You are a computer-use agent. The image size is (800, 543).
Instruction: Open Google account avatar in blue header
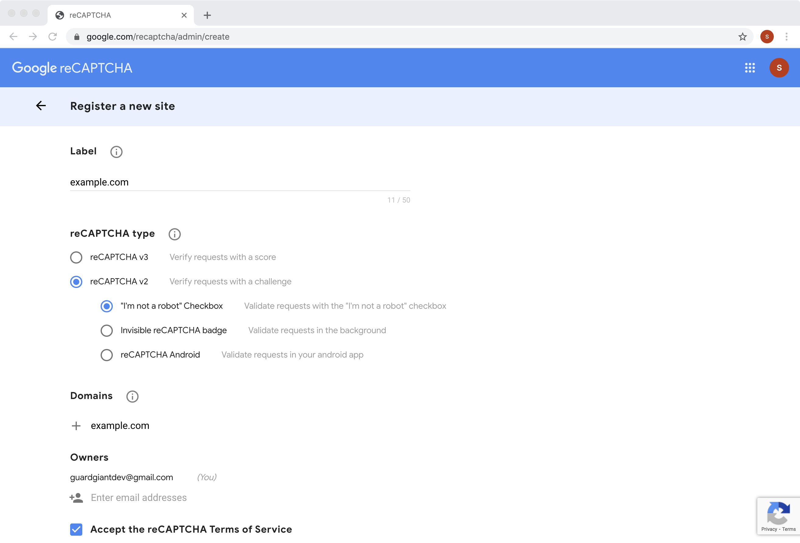click(779, 67)
